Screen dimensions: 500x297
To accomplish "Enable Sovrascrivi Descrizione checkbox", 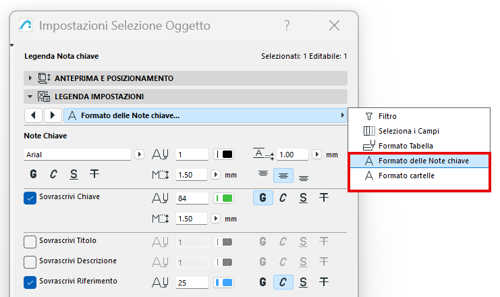I will (x=30, y=262).
